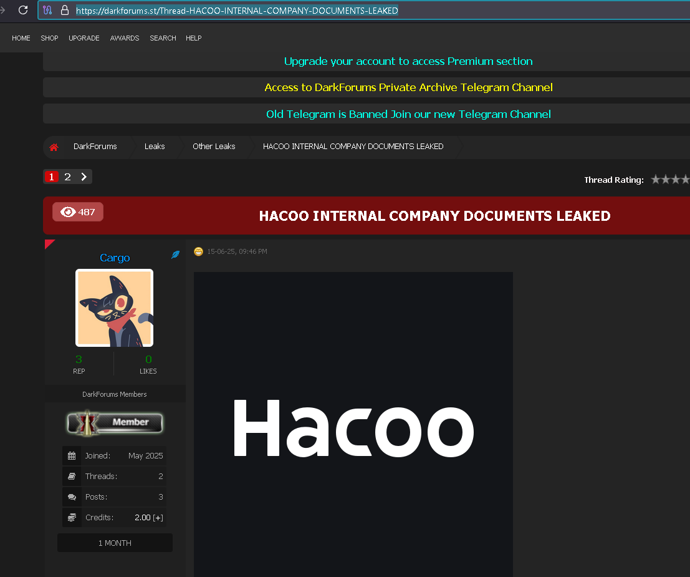The height and width of the screenshot is (577, 690).
Task: Open page 2 using the next-page chevron
Action: [85, 177]
